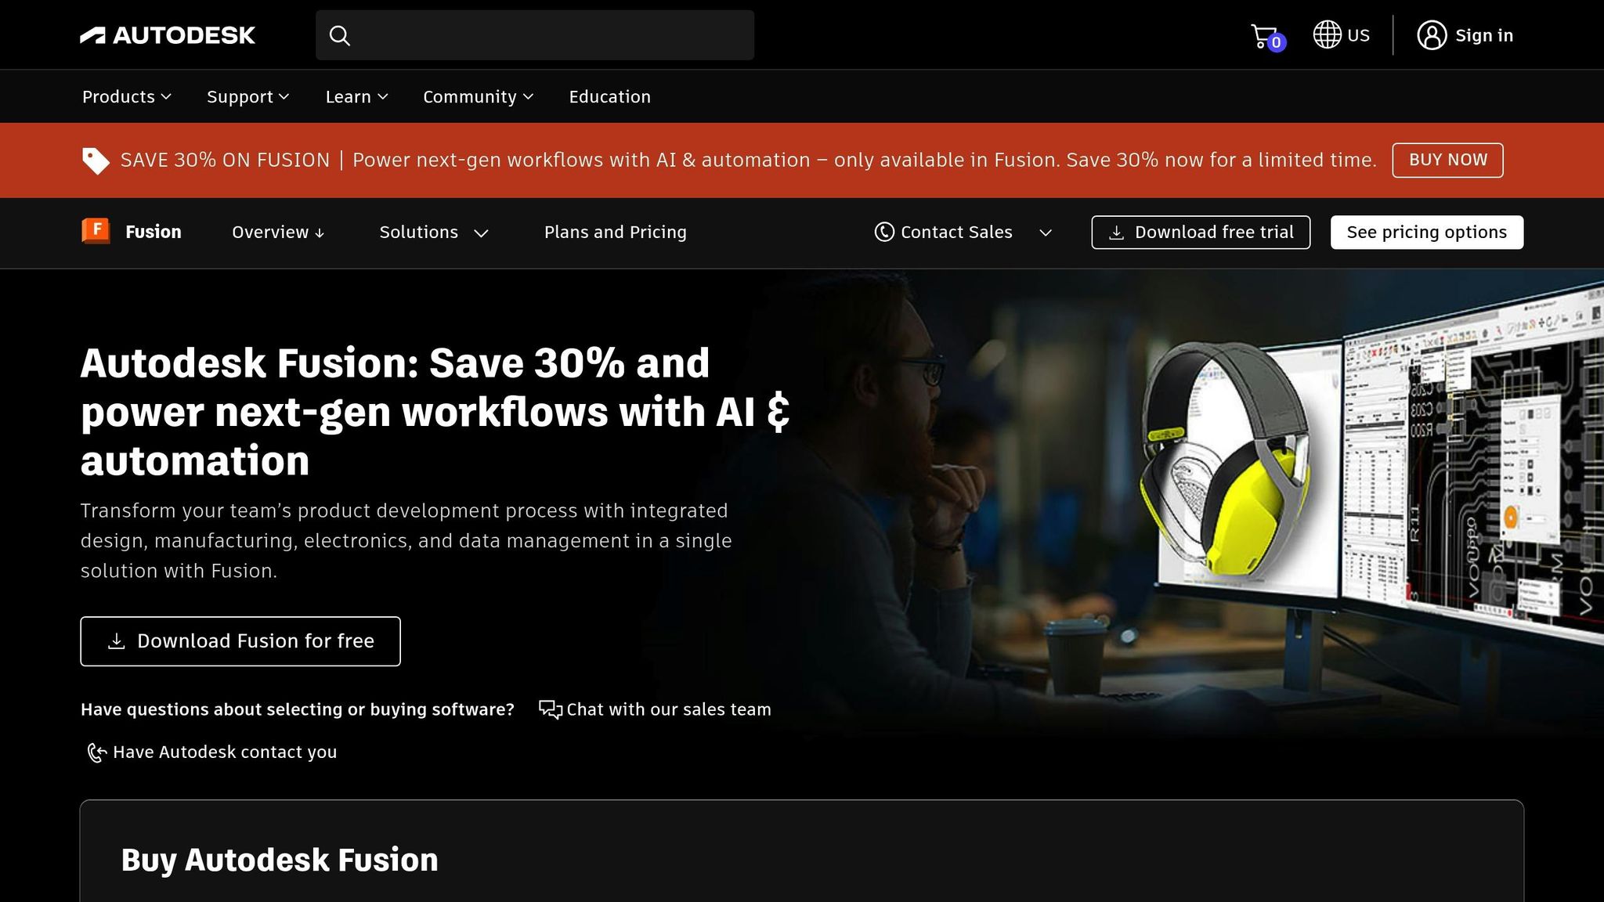Expand the Contact Sales chevron
The height and width of the screenshot is (902, 1604).
tap(1046, 233)
